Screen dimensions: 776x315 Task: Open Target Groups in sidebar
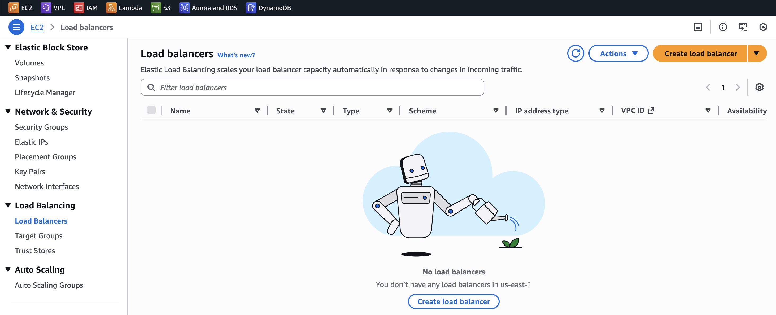38,236
